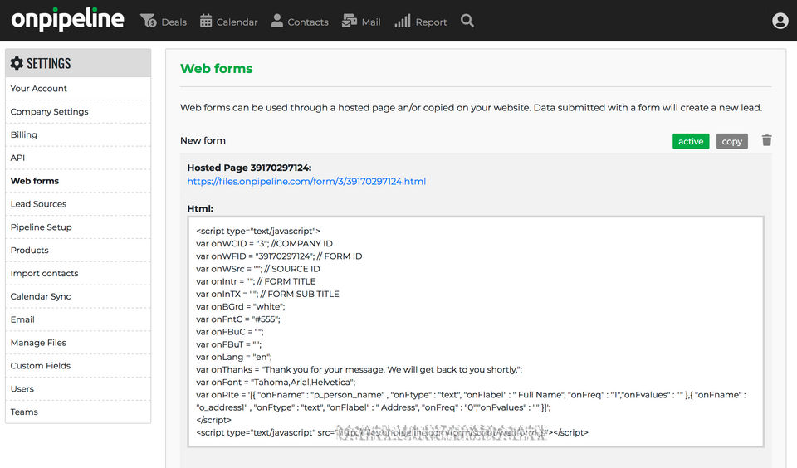Open the Calendar icon in navbar

207,21
